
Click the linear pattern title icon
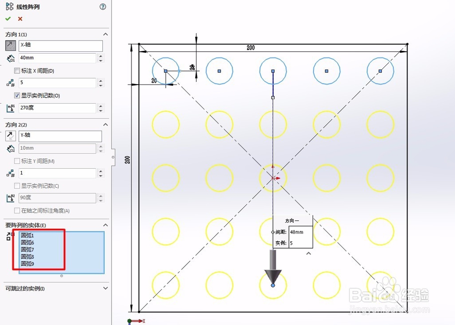(10, 7)
